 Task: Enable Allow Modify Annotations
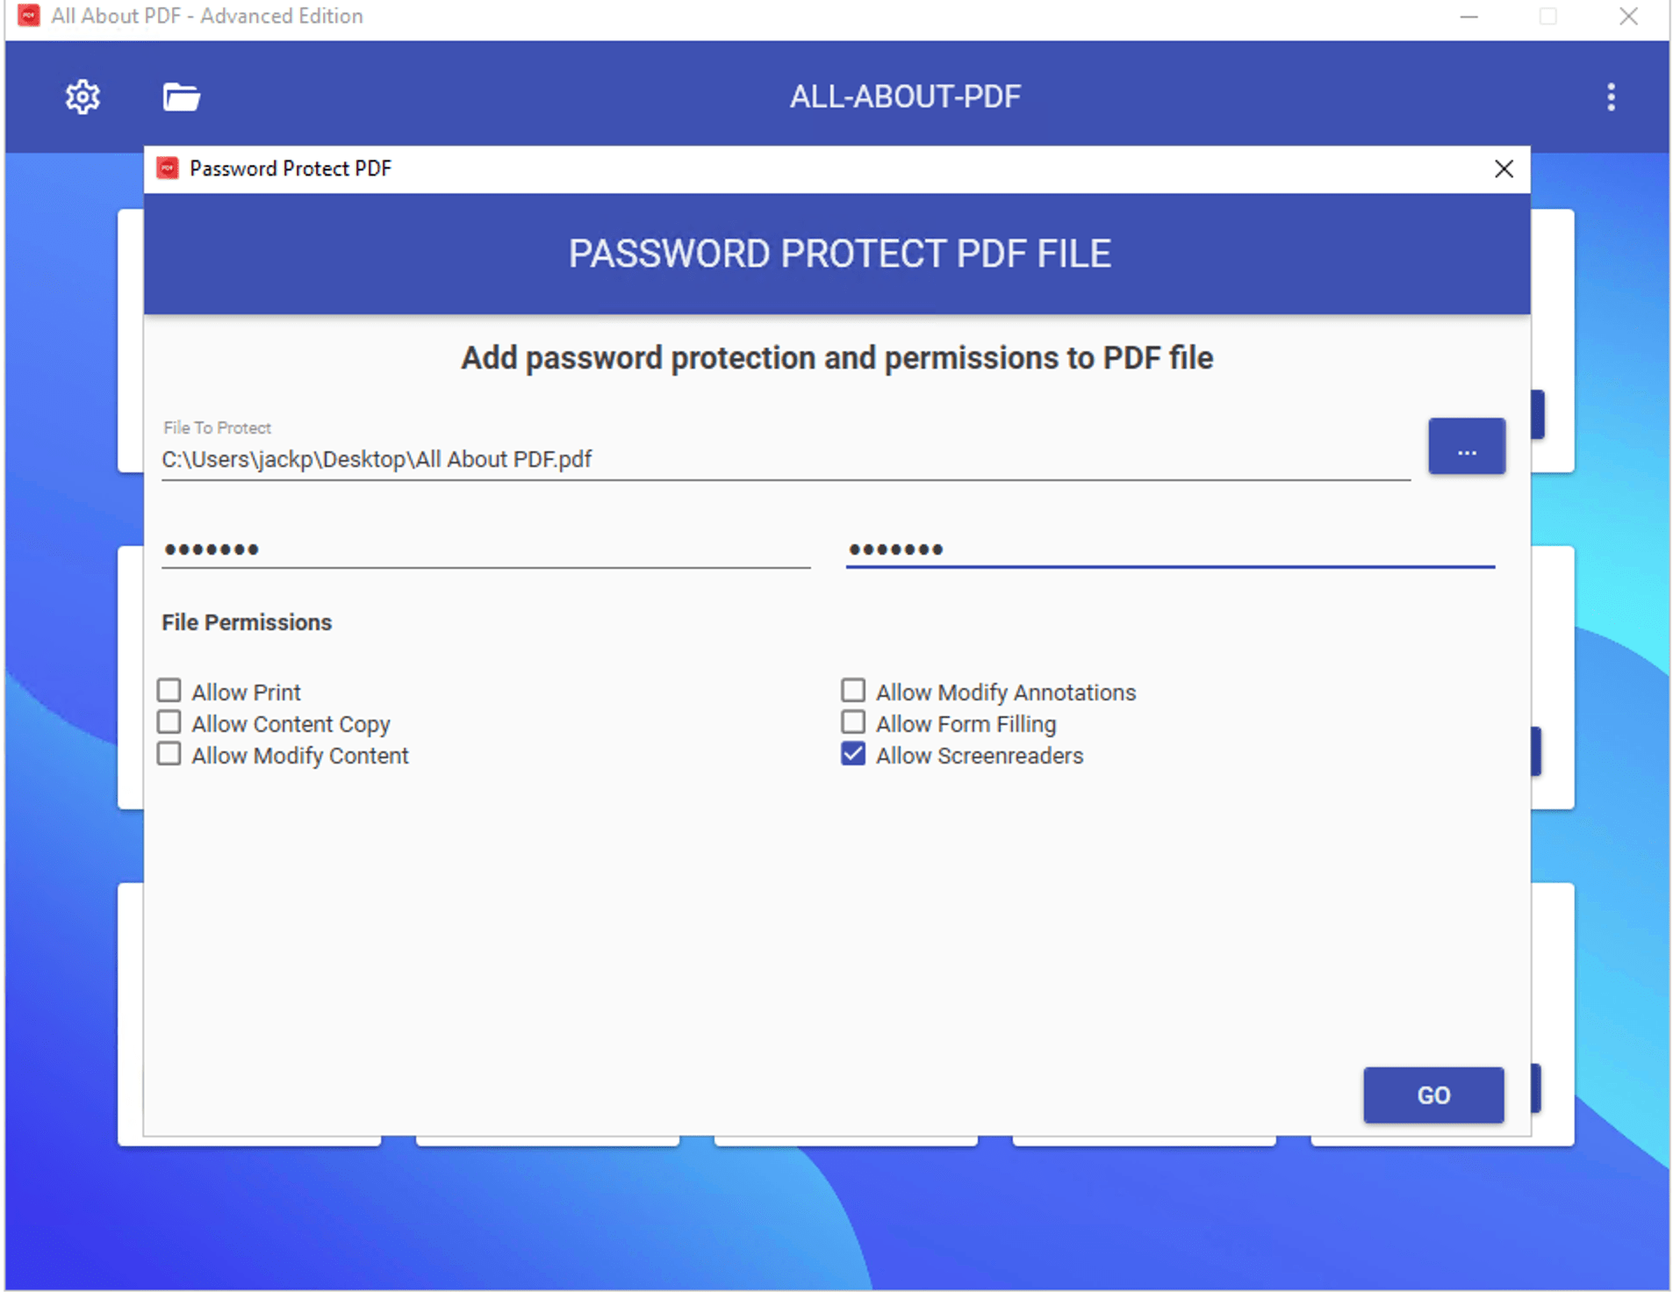click(852, 690)
